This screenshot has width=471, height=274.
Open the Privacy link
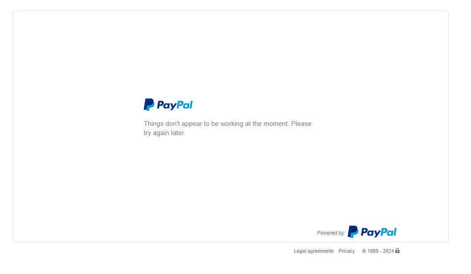coord(347,251)
